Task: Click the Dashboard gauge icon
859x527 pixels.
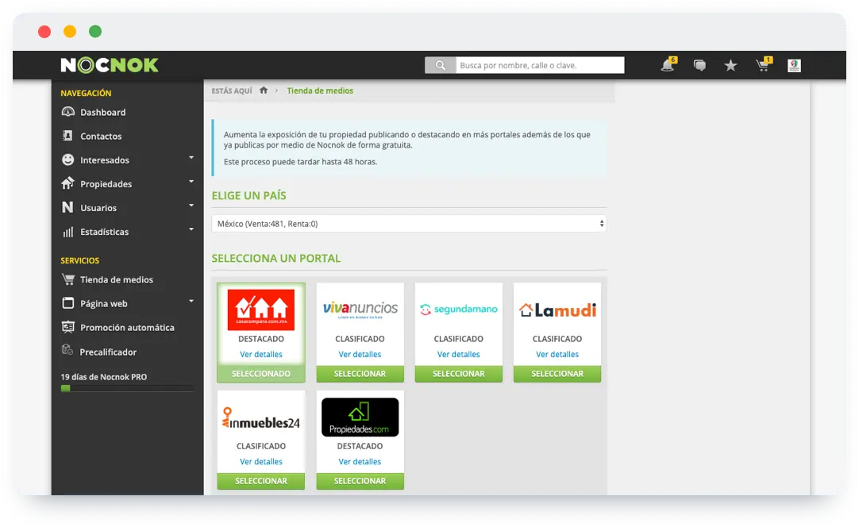Action: (68, 112)
